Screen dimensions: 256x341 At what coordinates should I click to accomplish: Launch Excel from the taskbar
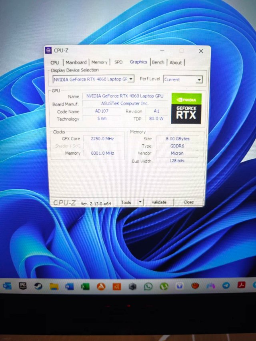[85, 287]
